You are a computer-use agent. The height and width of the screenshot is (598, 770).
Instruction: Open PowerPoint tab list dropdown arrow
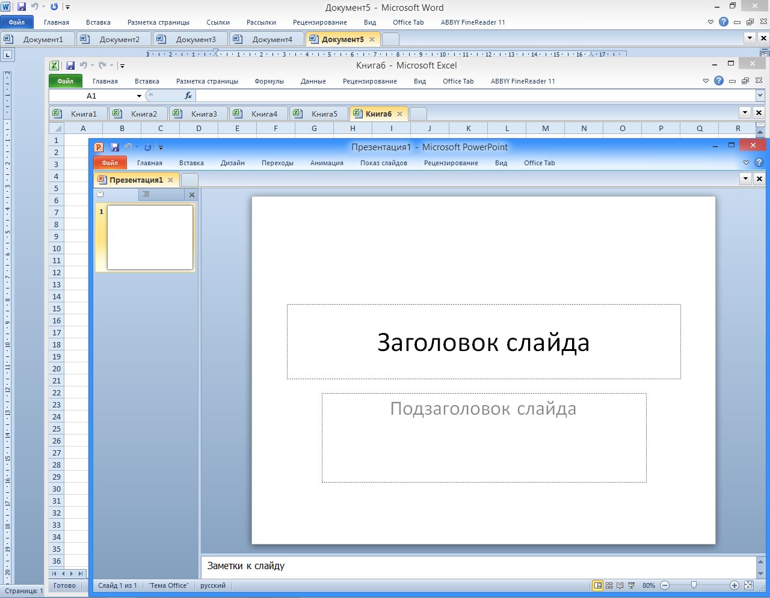(746, 178)
